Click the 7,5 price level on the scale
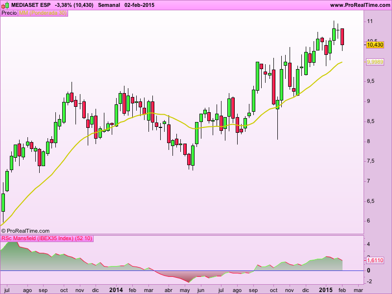The image size is (392, 294). 370,161
